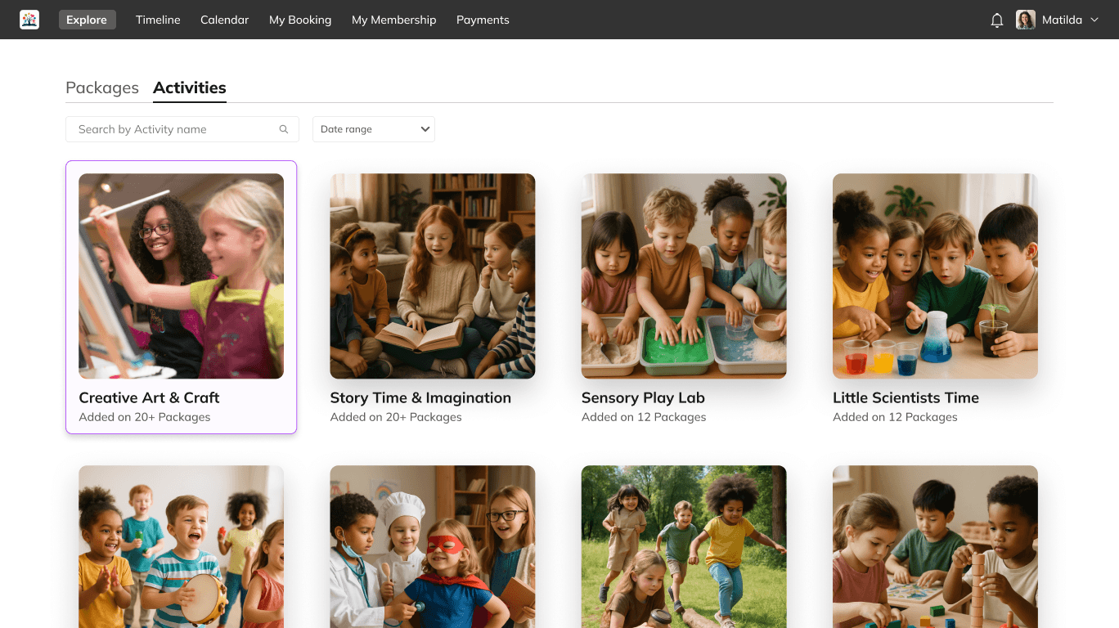The height and width of the screenshot is (628, 1119).
Task: Open the Timeline page
Action: tap(158, 20)
